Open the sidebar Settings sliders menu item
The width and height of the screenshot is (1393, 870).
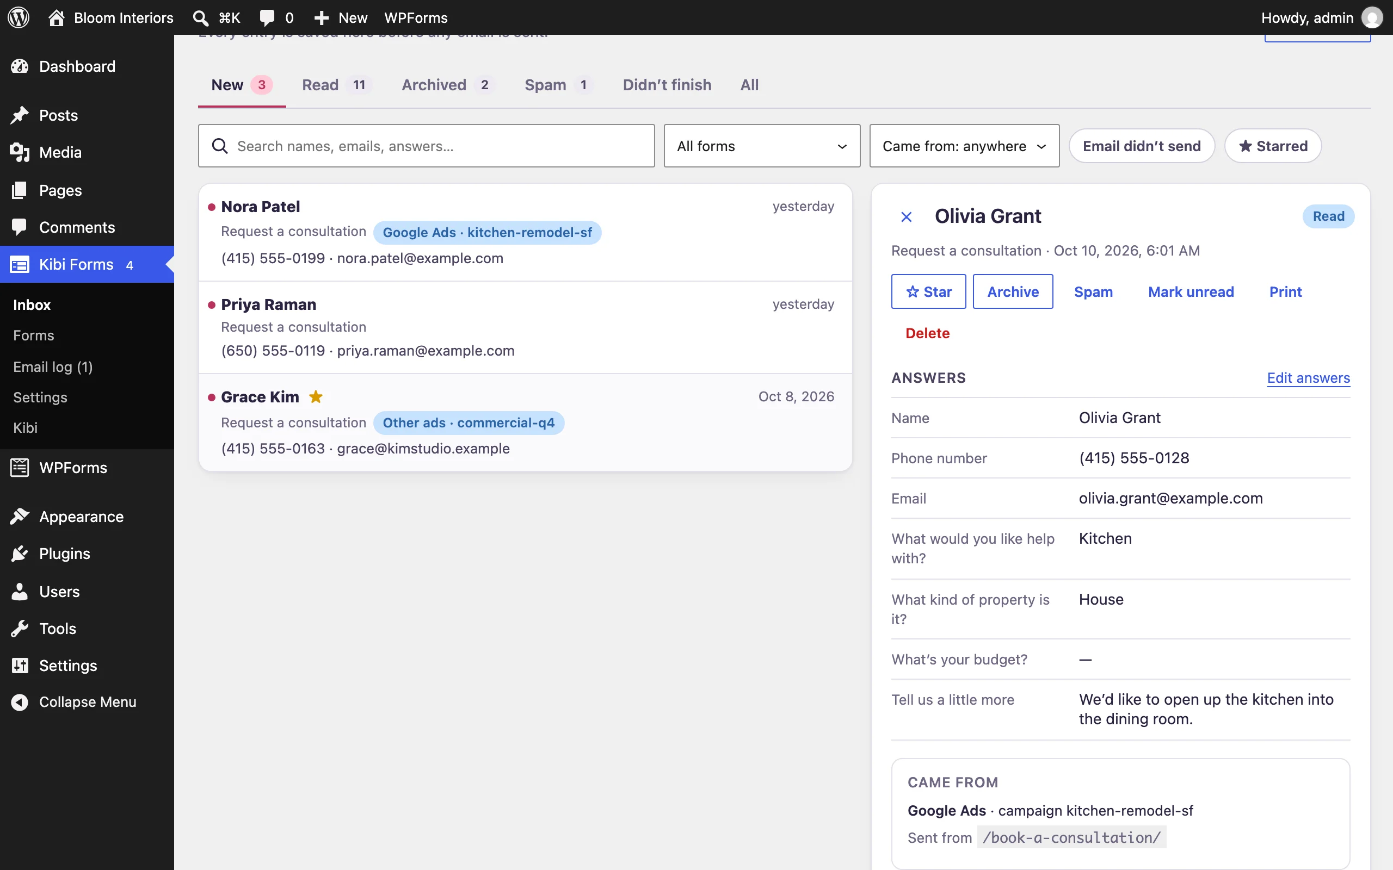[87, 665]
